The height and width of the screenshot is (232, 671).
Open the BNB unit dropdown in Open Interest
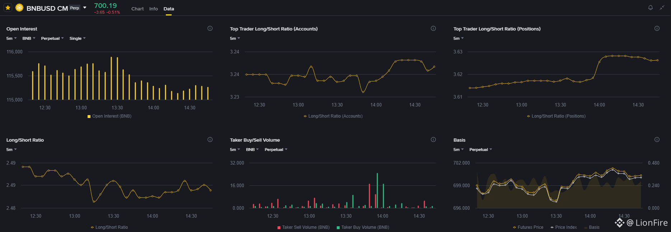point(29,38)
